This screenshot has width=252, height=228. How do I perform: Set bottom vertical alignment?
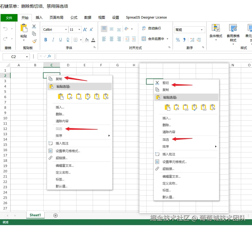pos(119,29)
